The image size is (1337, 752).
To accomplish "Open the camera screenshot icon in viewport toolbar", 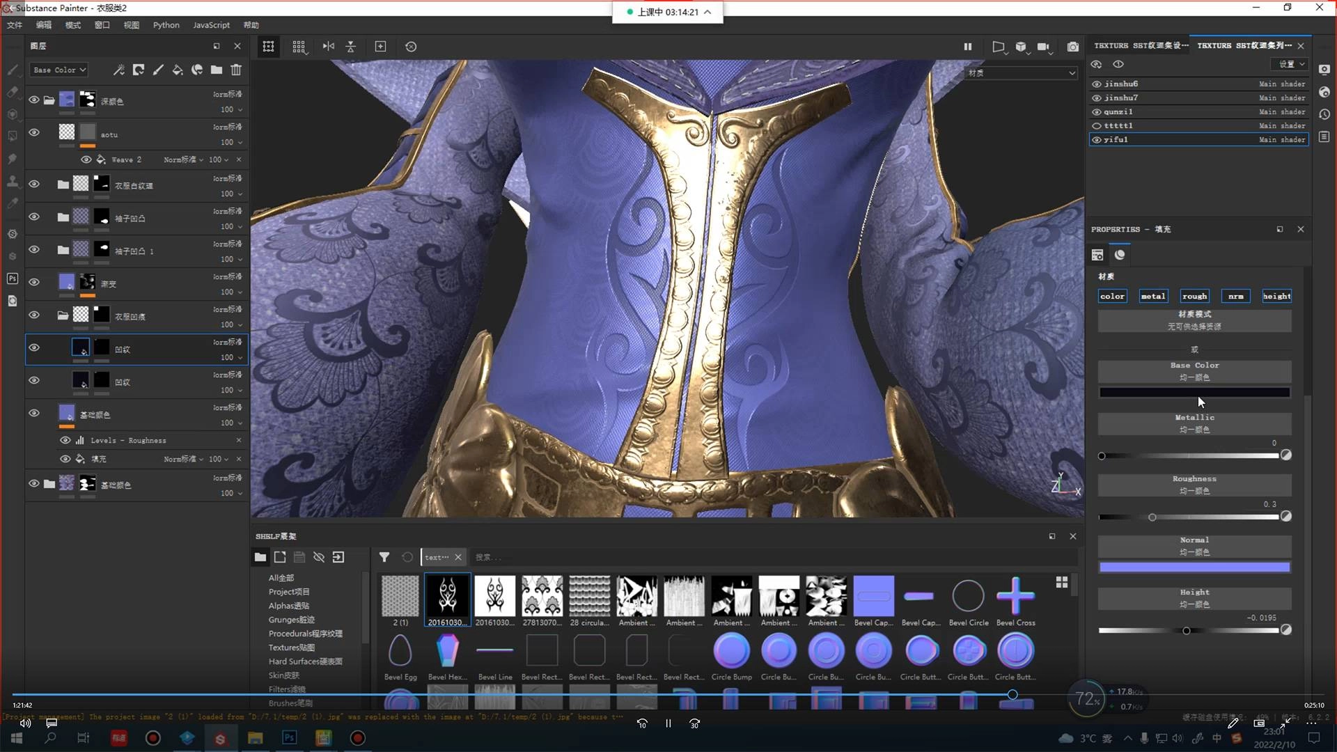I will [x=1072, y=47].
